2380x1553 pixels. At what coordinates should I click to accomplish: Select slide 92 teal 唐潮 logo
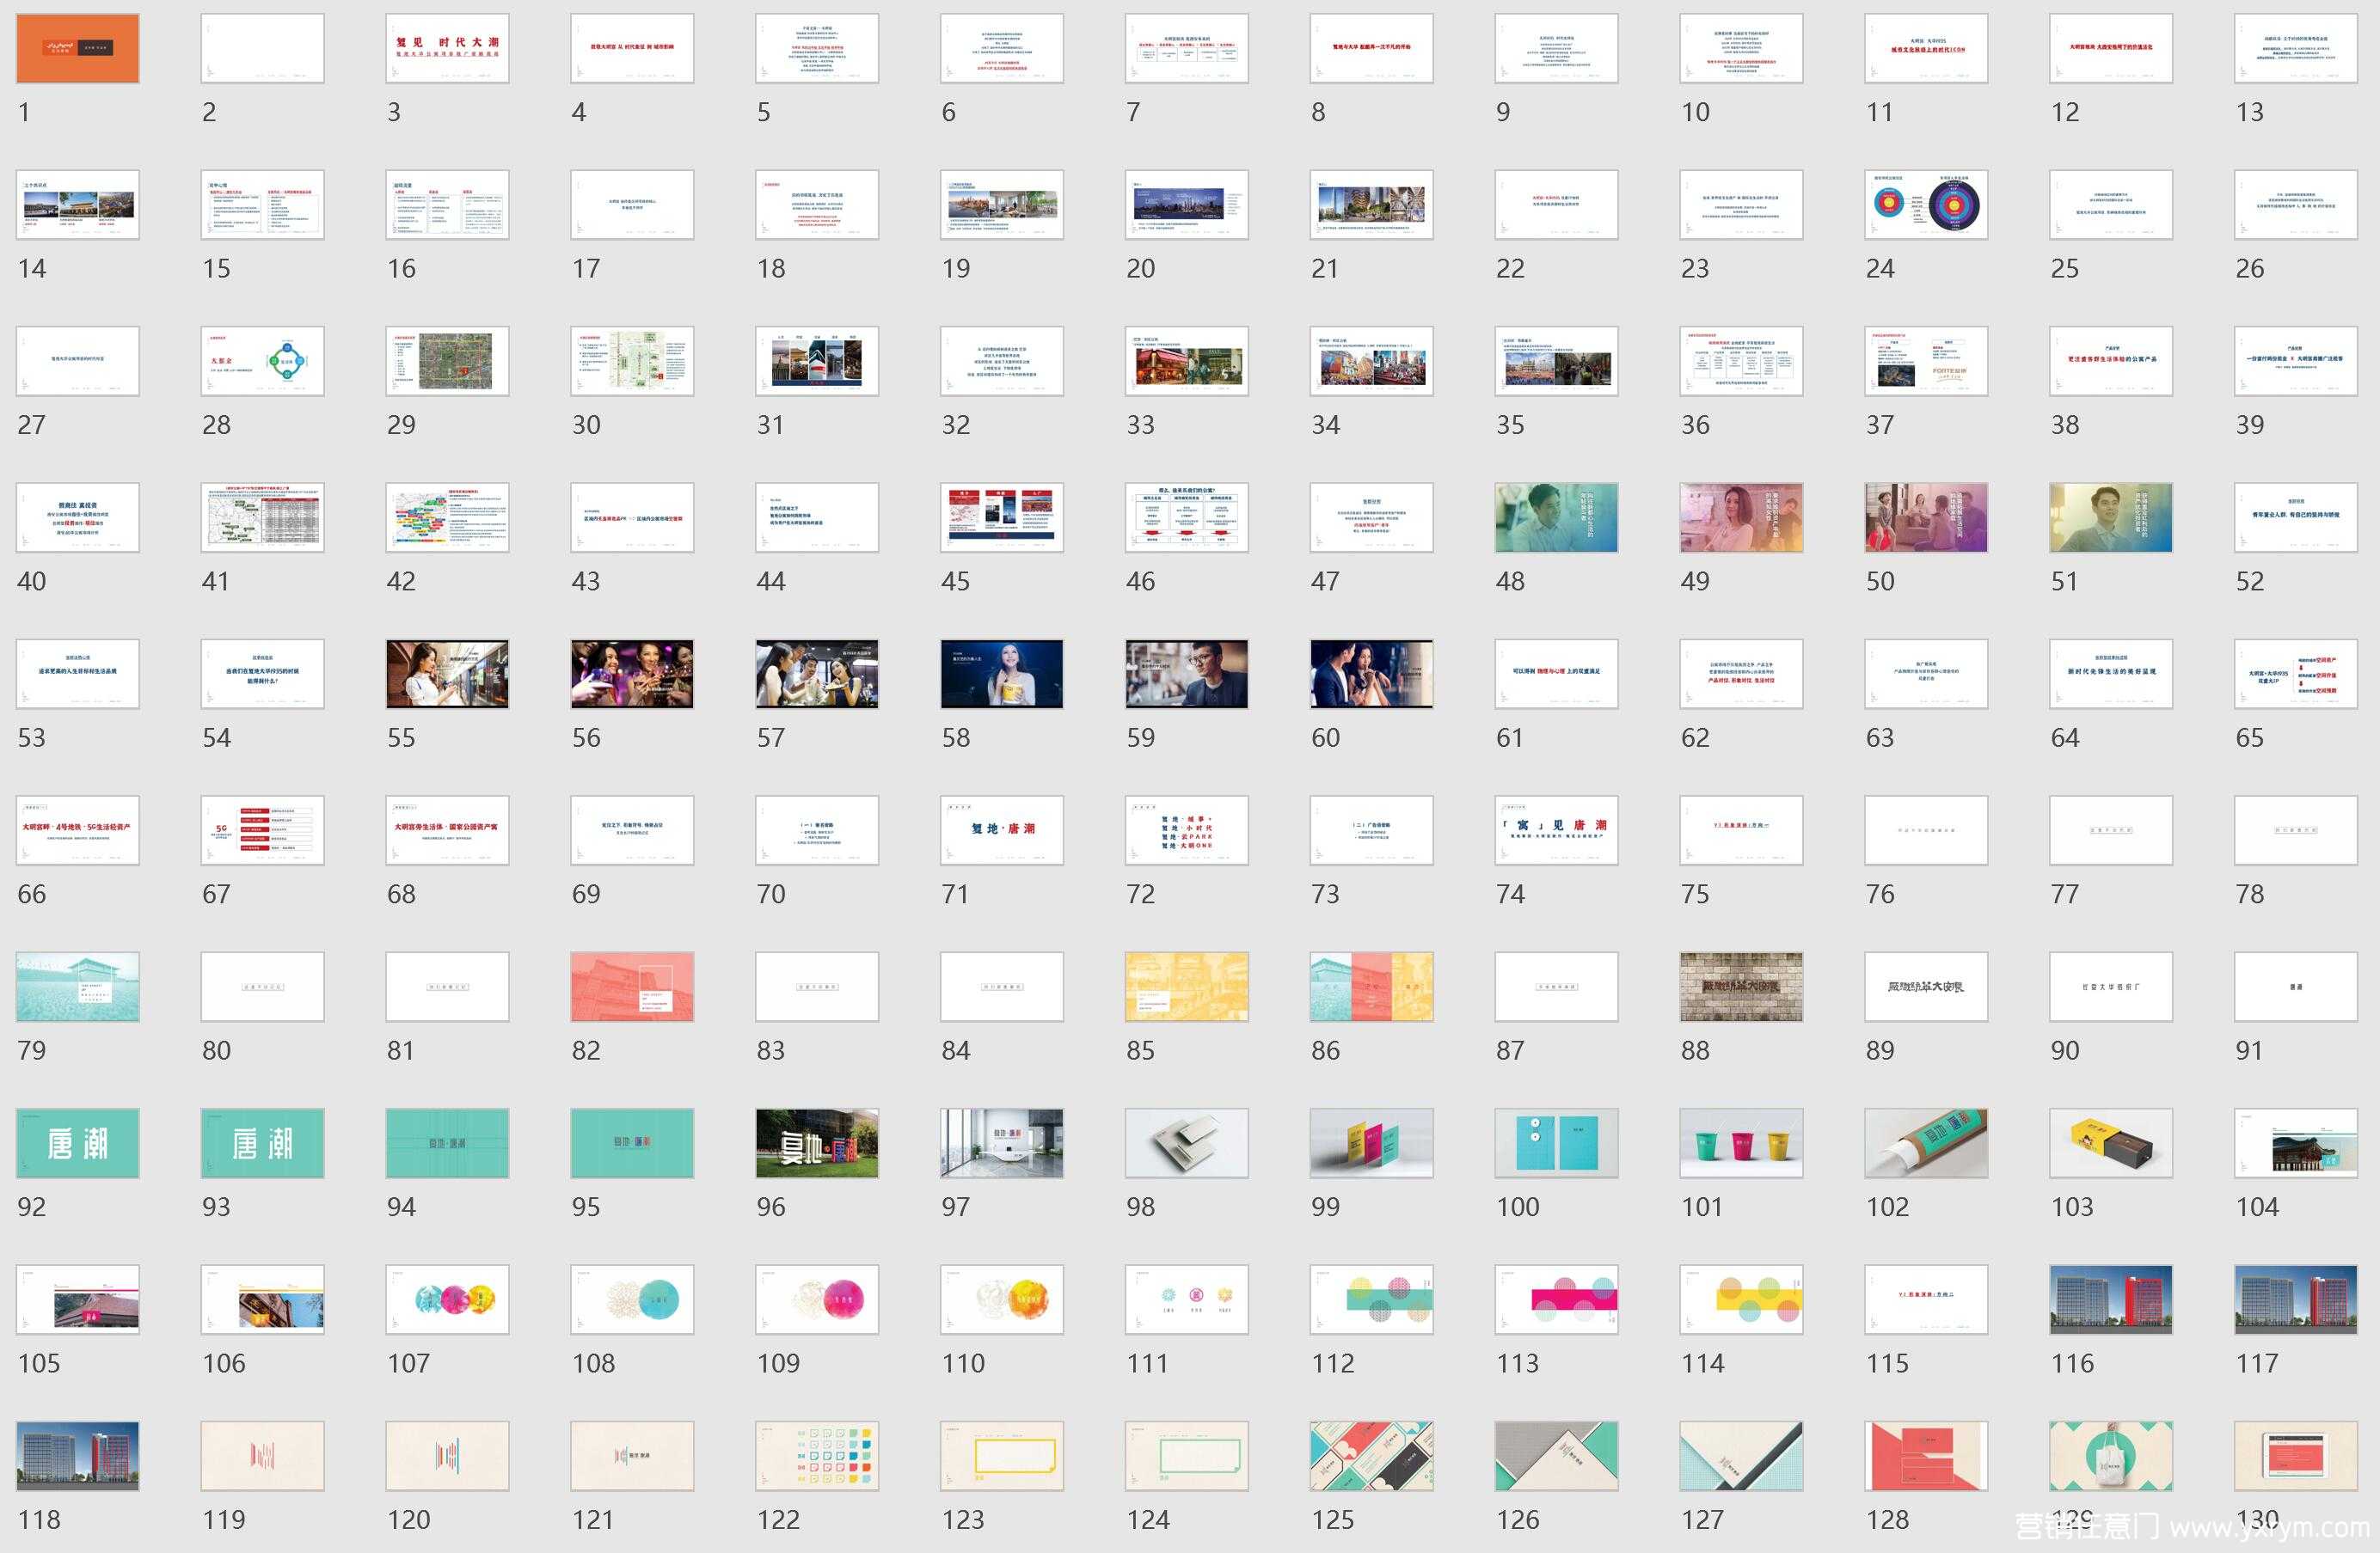pyautogui.click(x=77, y=1142)
